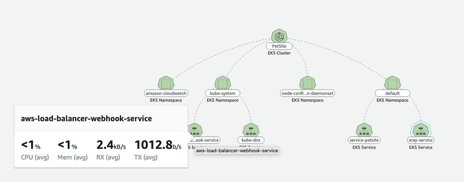Click EKS Namespace caption under default
This screenshot has width=464, height=182.
[393, 100]
